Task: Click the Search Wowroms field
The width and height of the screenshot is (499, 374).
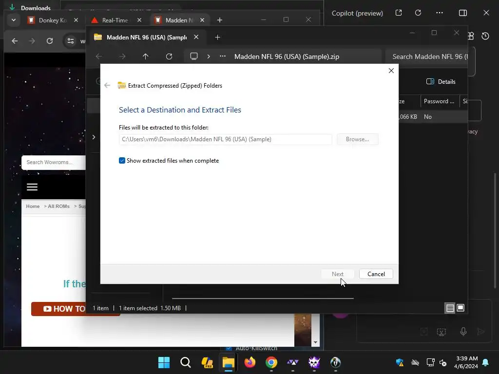Action: click(x=54, y=162)
